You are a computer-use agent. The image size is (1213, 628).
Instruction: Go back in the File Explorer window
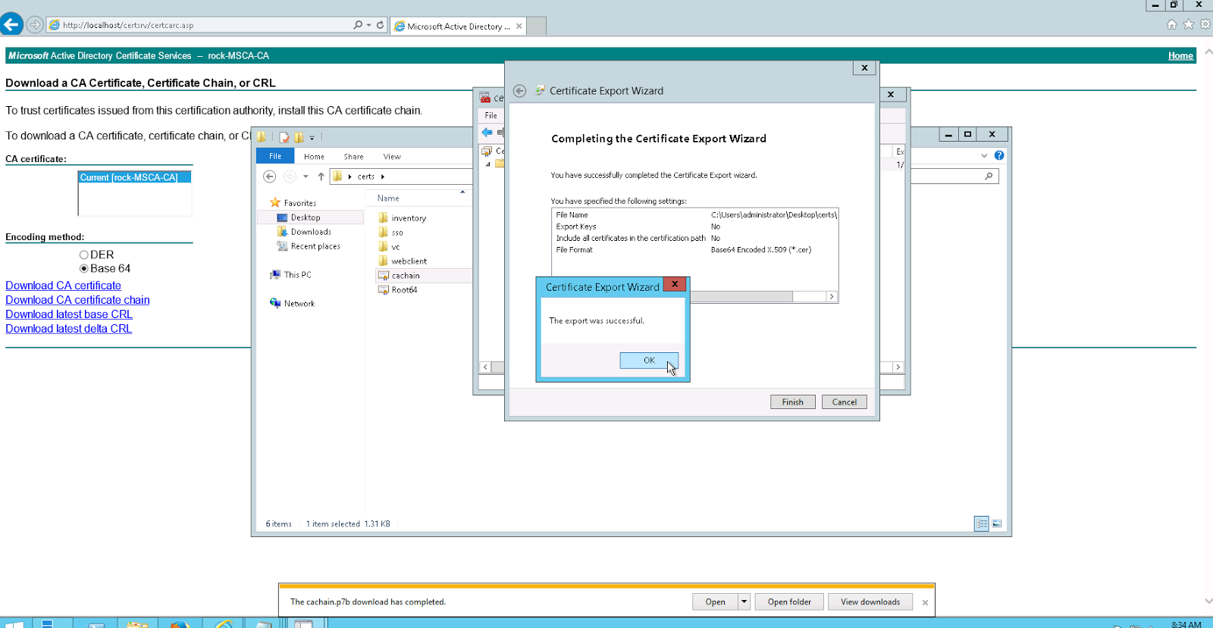click(x=269, y=177)
